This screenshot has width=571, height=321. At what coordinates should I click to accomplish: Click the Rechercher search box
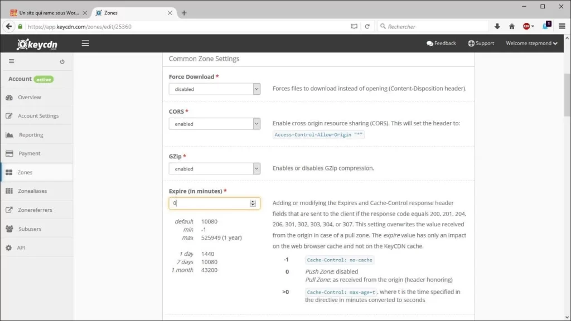(433, 27)
